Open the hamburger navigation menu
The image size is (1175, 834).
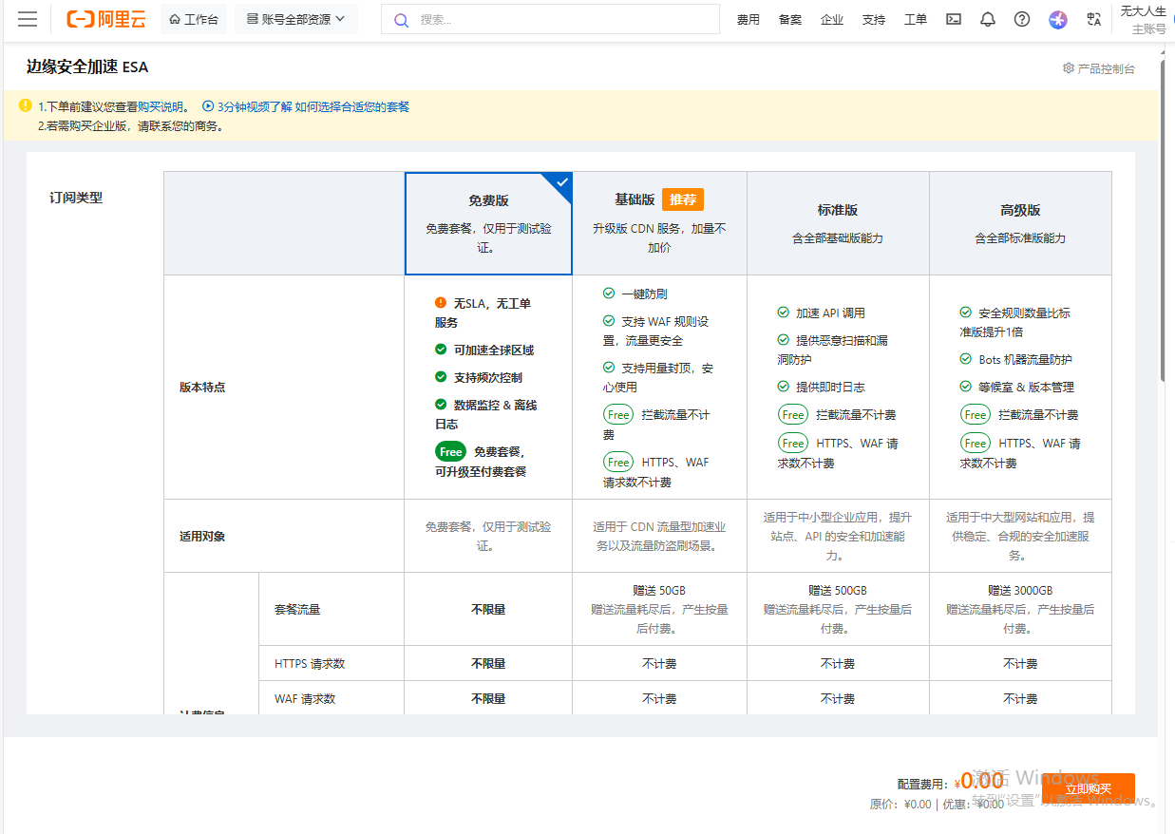pos(28,19)
